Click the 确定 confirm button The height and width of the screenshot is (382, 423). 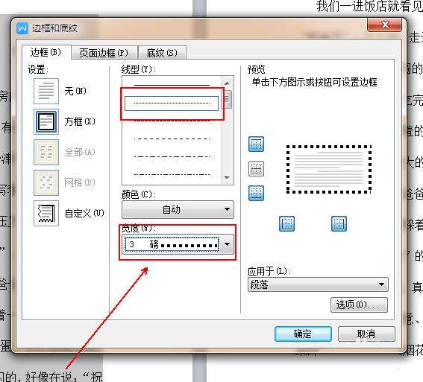coord(303,334)
